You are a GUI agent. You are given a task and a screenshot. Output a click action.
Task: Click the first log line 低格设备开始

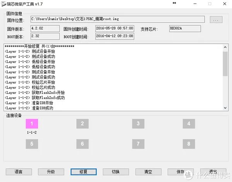[x=30, y=62]
